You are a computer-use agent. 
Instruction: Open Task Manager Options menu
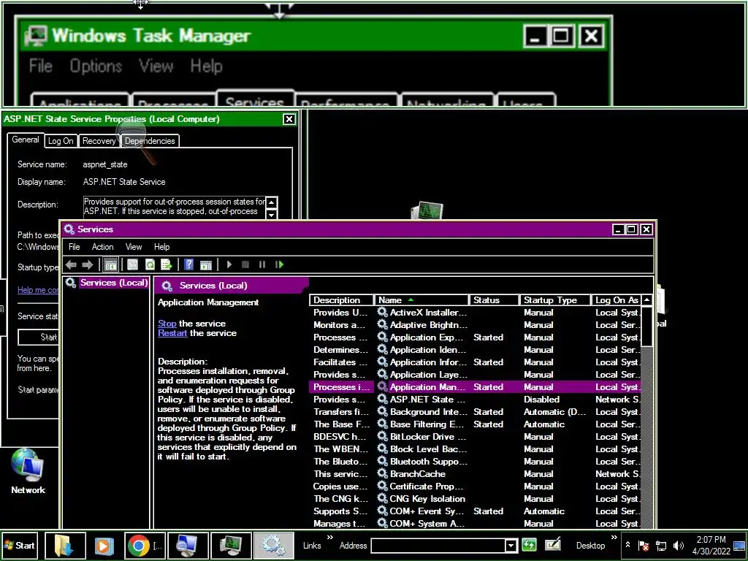click(96, 66)
